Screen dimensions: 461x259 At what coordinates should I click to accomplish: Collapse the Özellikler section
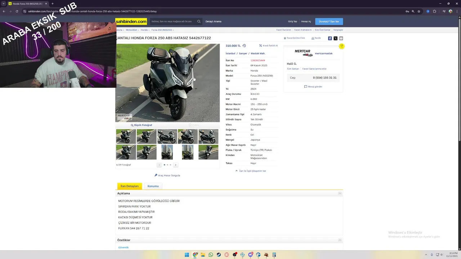(340, 240)
